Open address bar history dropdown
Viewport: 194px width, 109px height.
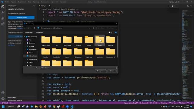click(x=90, y=28)
